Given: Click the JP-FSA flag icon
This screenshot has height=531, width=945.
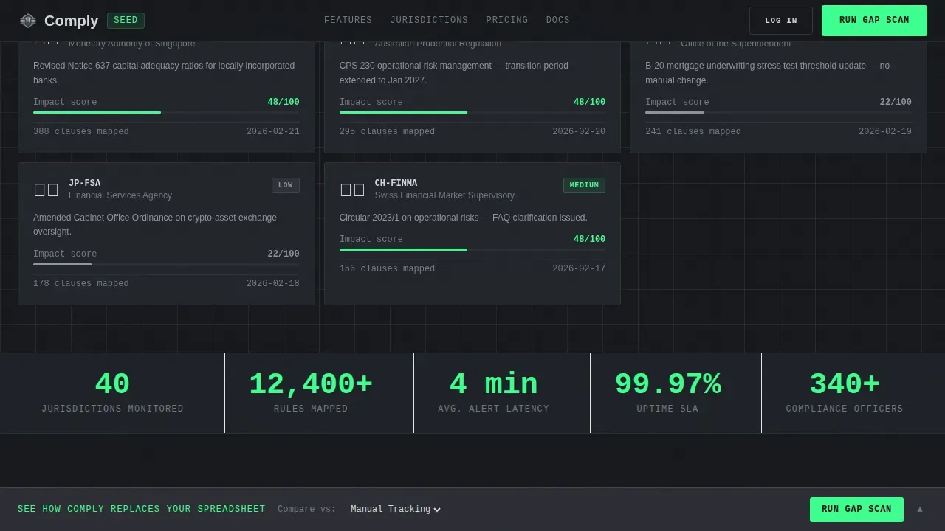Looking at the screenshot, I should point(47,190).
